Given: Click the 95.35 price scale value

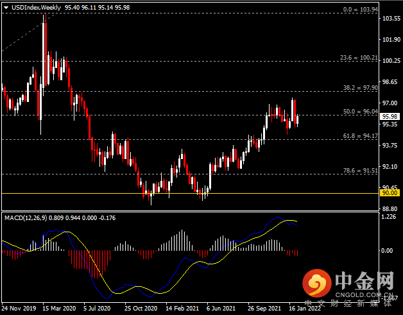Looking at the screenshot, I should coord(391,124).
